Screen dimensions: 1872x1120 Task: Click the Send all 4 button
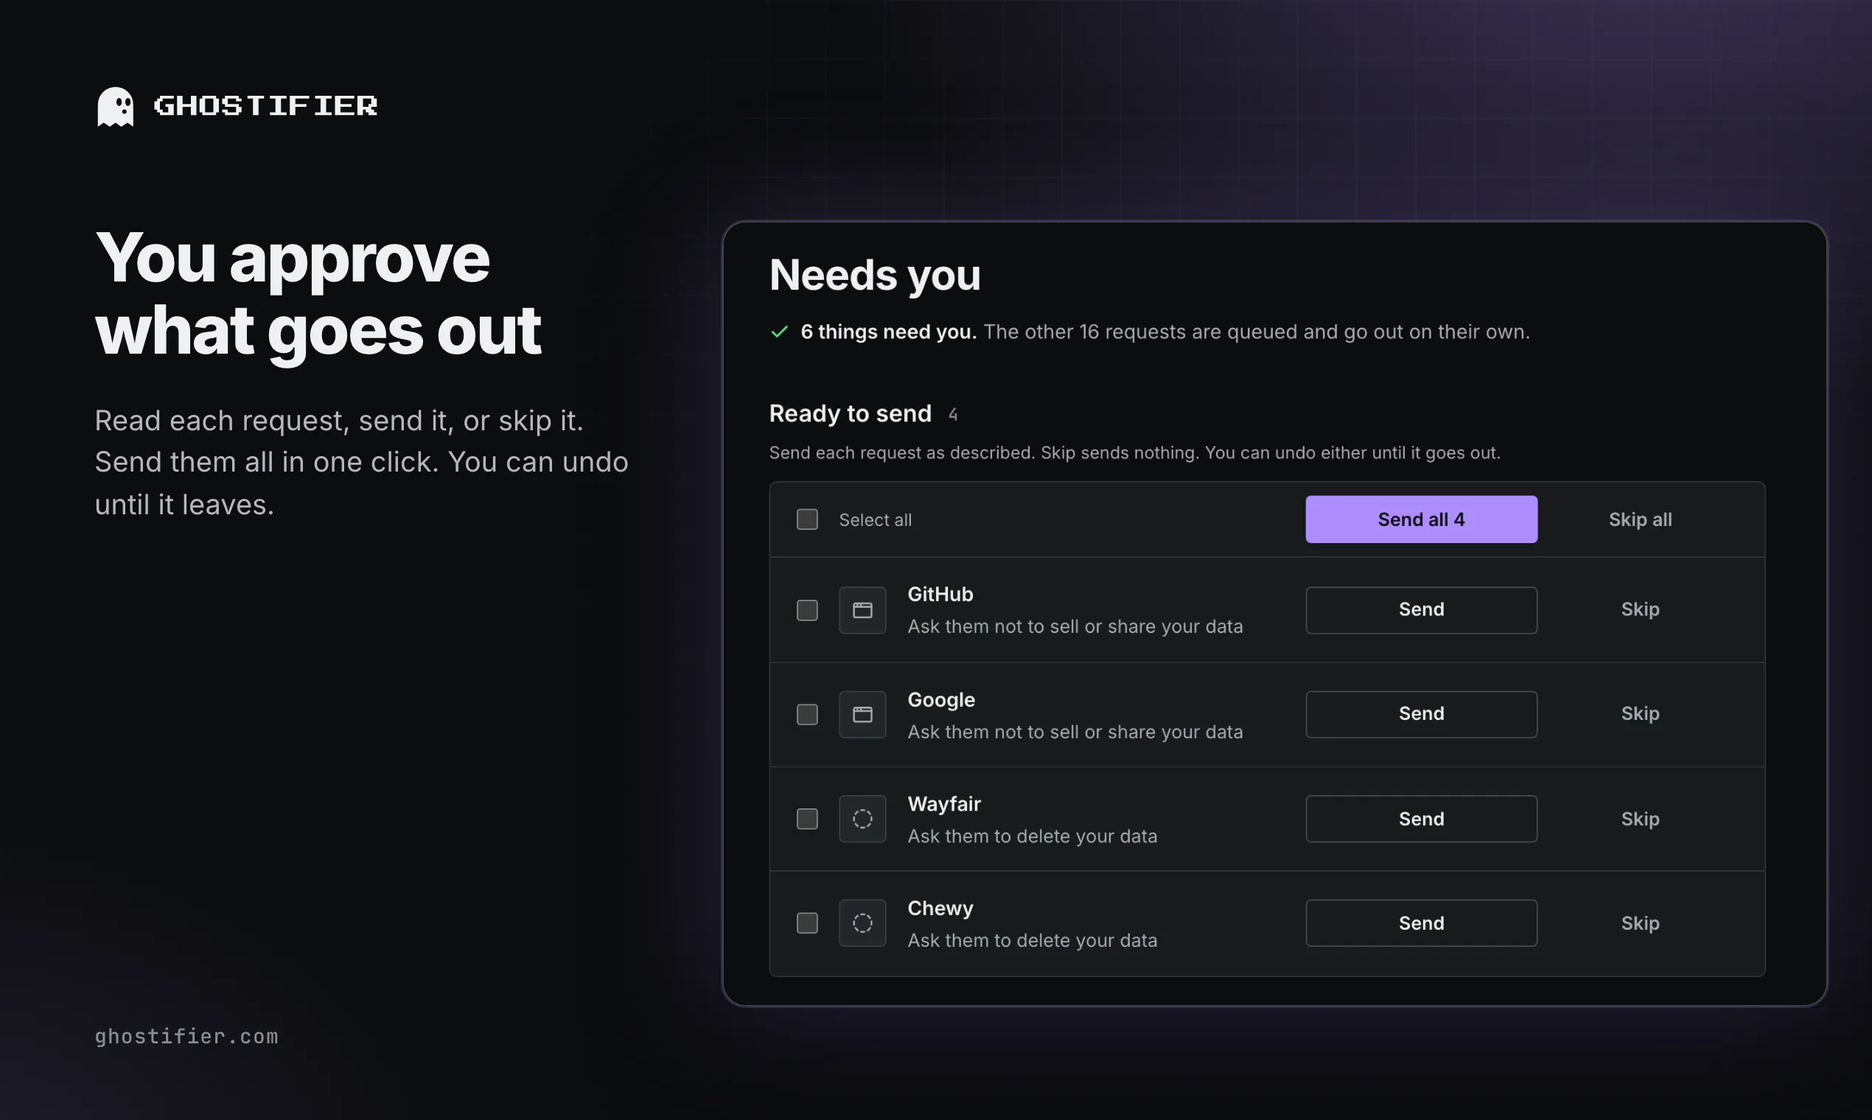point(1422,519)
